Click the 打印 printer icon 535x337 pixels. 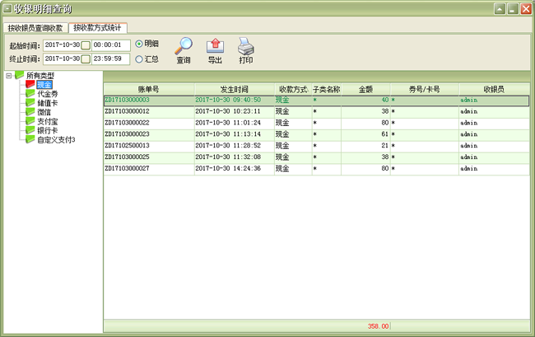click(246, 45)
